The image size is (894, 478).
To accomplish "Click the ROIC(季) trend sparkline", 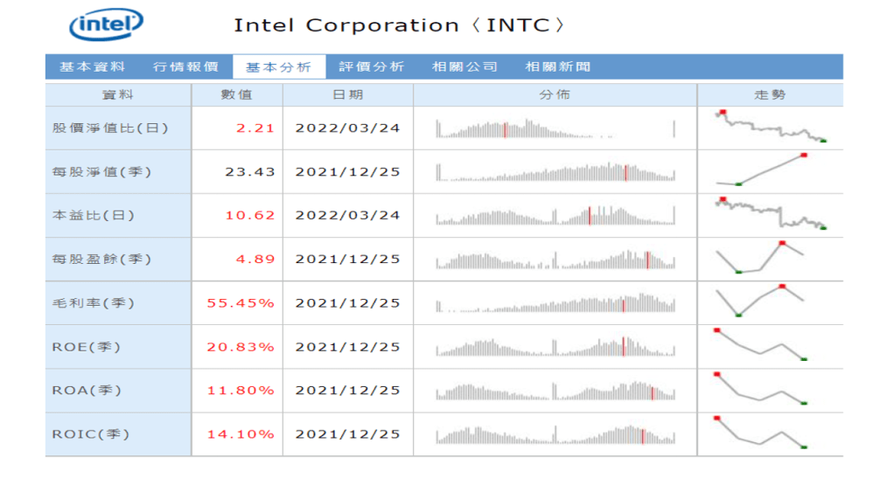I will coord(770,433).
